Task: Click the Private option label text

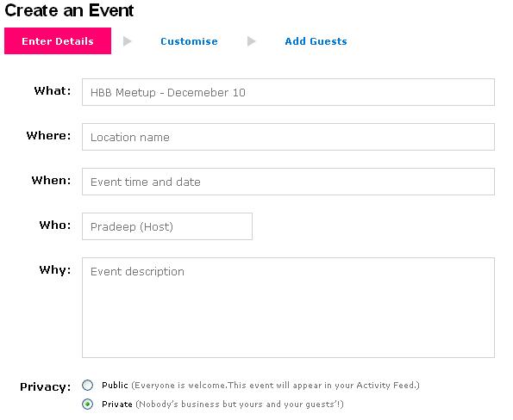Action: coord(117,404)
